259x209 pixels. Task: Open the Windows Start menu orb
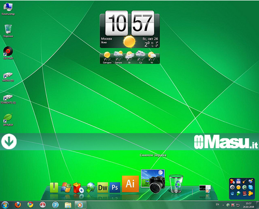coord(5,205)
